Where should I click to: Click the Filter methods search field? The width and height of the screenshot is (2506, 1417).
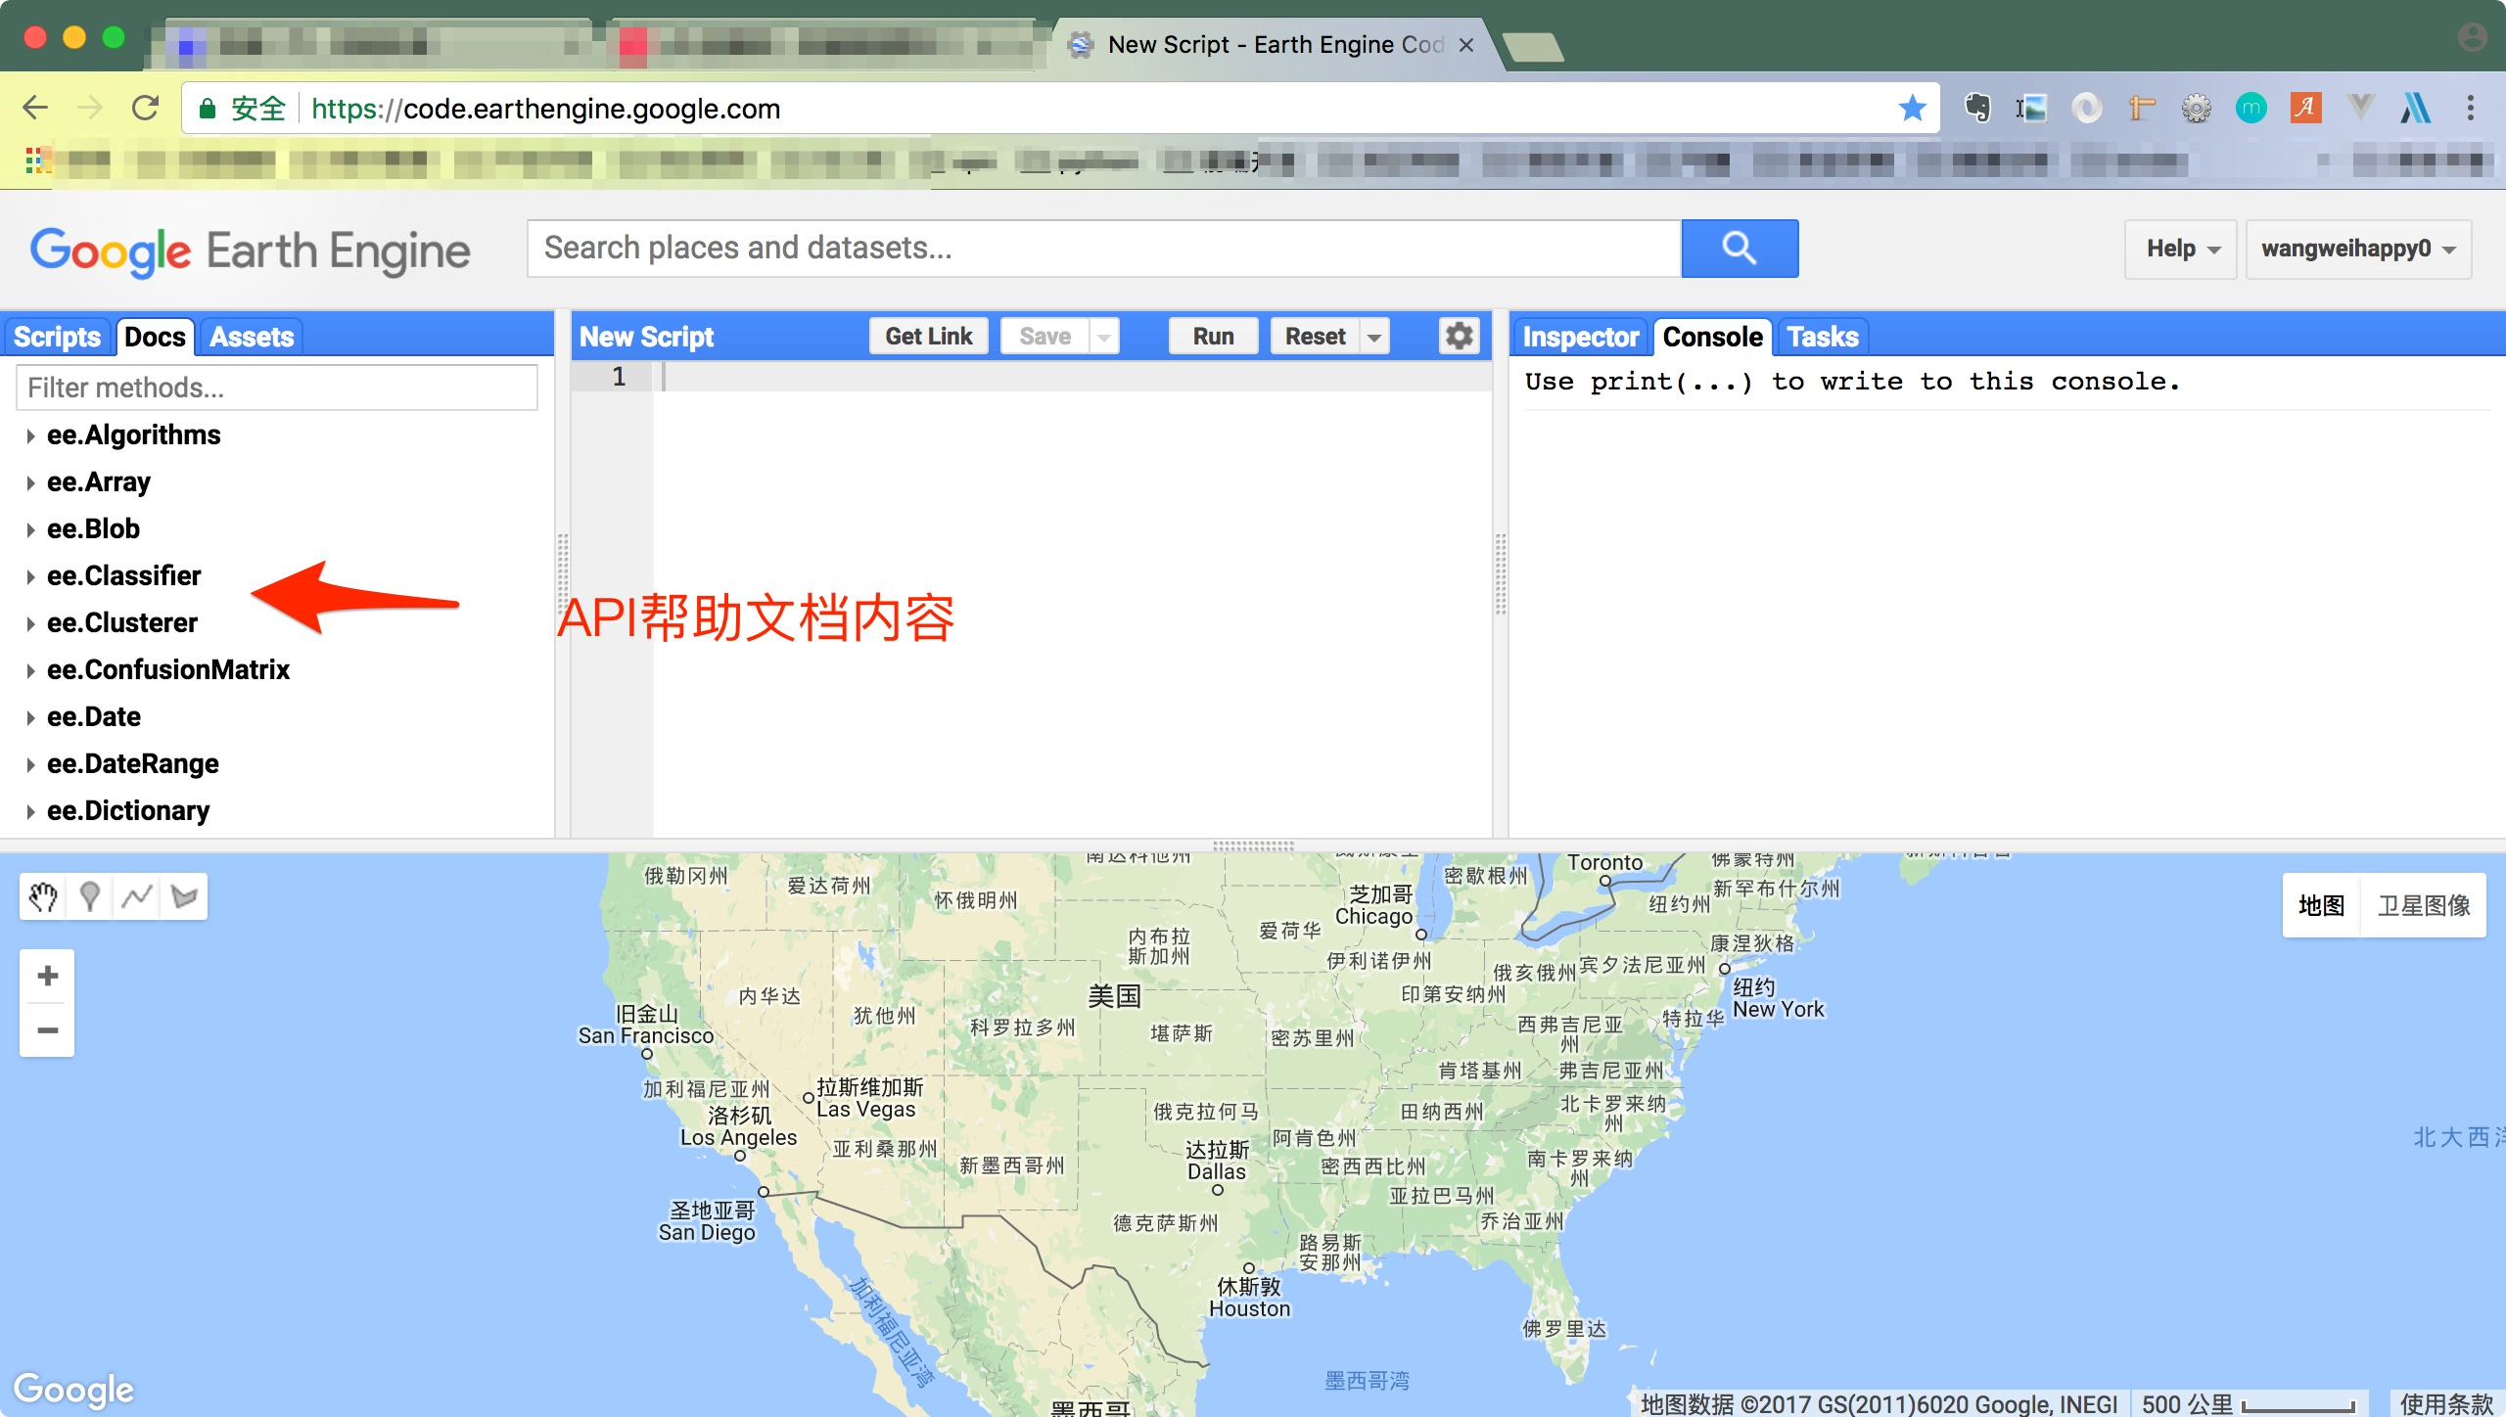pyautogui.click(x=277, y=387)
